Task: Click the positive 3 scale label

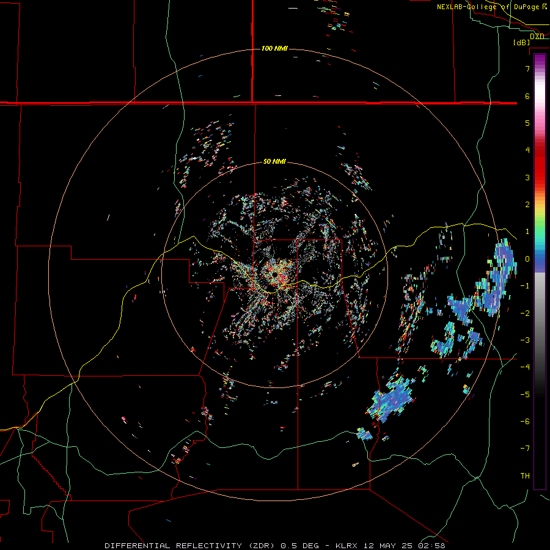Action: (527, 177)
